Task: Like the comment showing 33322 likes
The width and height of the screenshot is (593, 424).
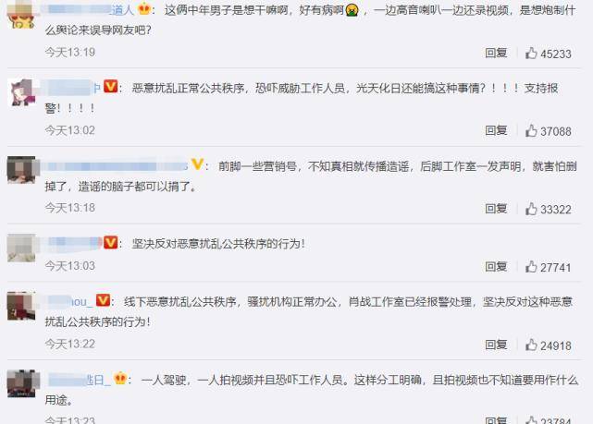Action: click(531, 209)
